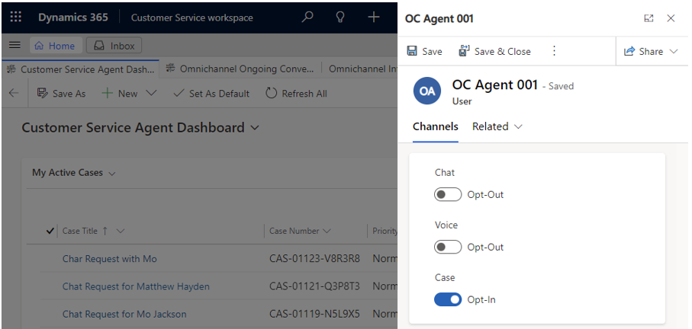This screenshot has height=329, width=692.
Task: Click New on the dashboard toolbar
Action: [120, 94]
